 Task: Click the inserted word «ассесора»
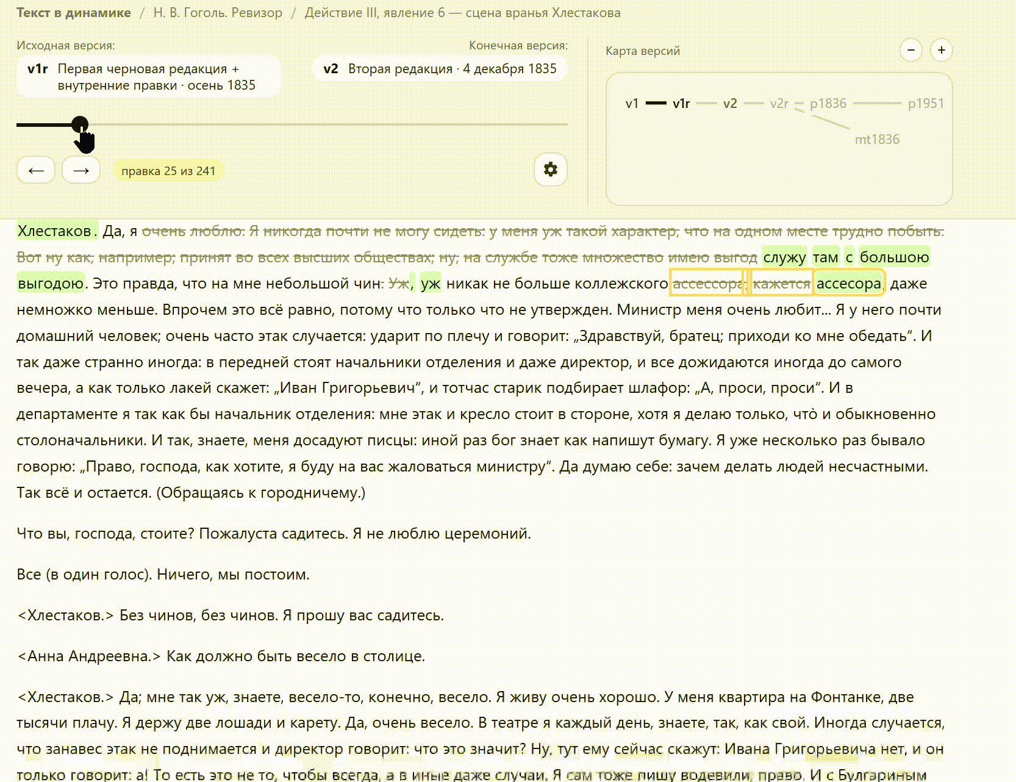tap(849, 283)
